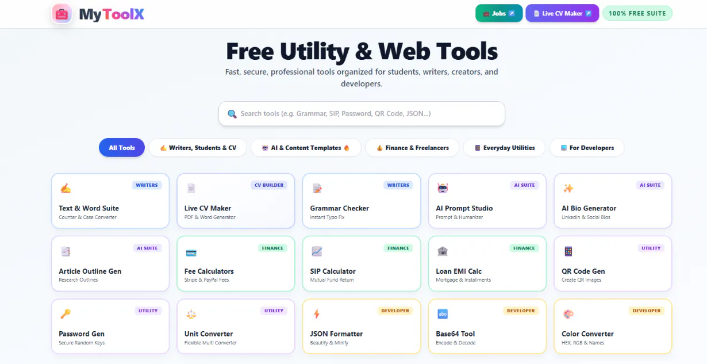Open JSON Formatter title

(337, 334)
